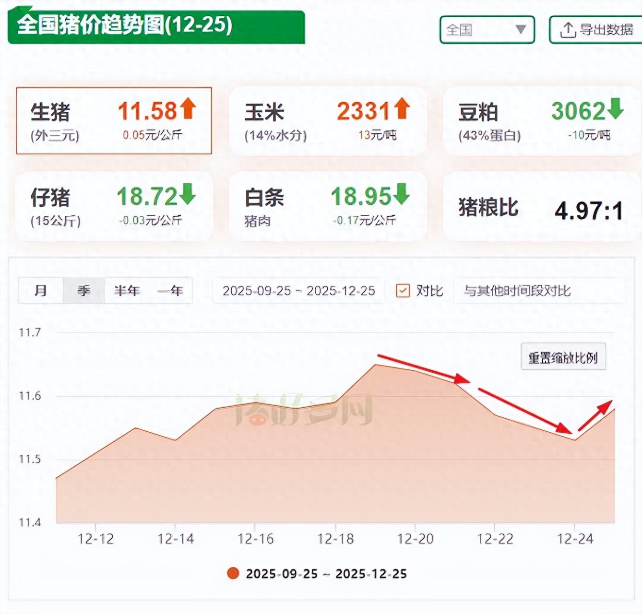642x614 pixels.
Task: Click the green down arrow beside 3062
Action: coord(615,108)
